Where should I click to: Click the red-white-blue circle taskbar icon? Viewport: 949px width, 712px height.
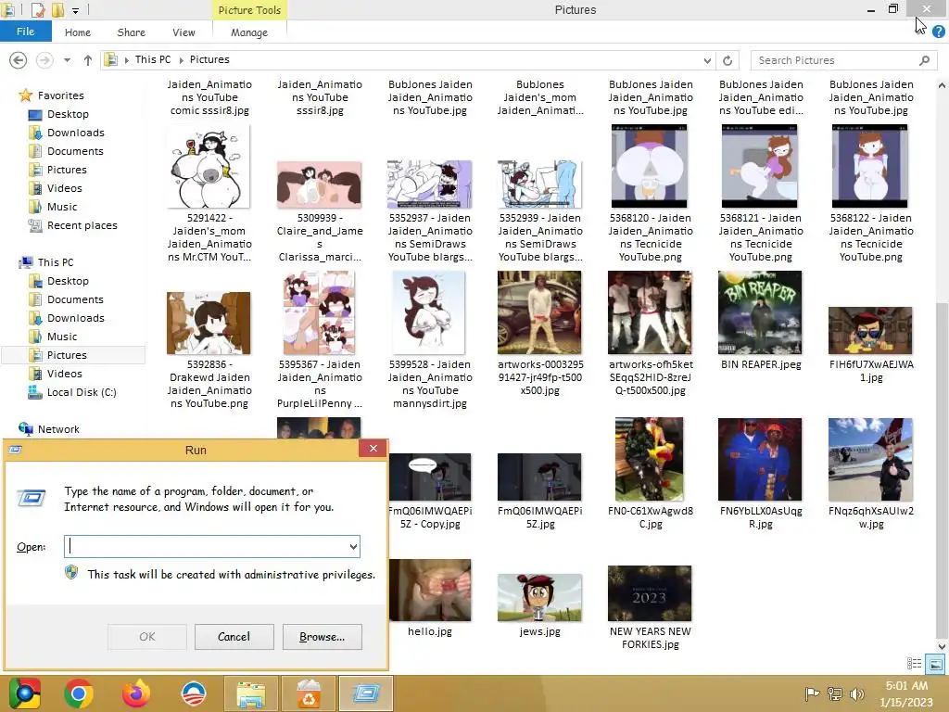point(194,693)
